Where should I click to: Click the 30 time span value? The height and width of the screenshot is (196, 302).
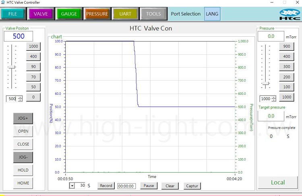click(83, 186)
